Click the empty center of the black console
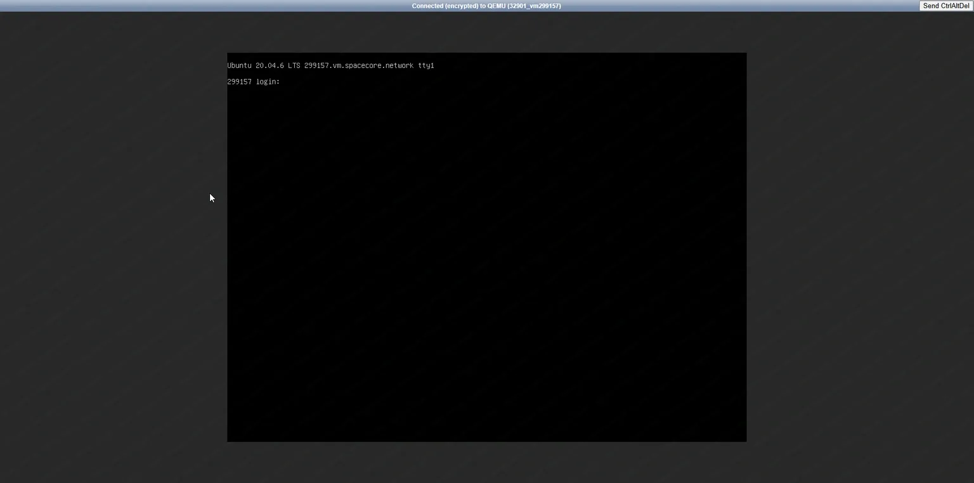Screen dimensions: 974x483 pos(486,254)
